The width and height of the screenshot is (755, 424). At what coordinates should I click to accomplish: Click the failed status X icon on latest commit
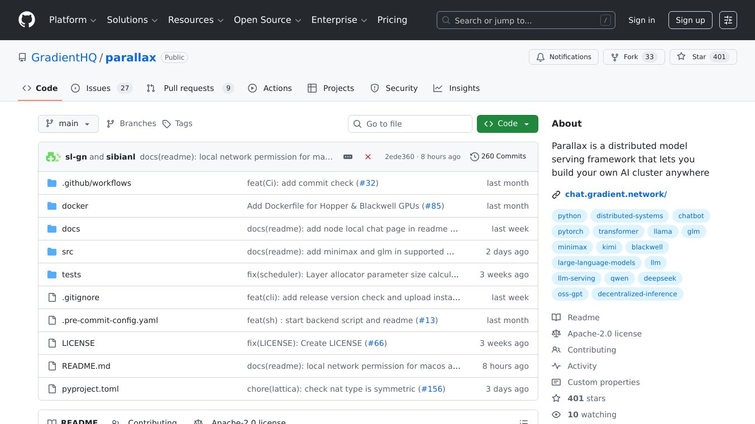368,157
